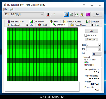
Task: Switch to the Disk monitor tab
Action: point(37,21)
